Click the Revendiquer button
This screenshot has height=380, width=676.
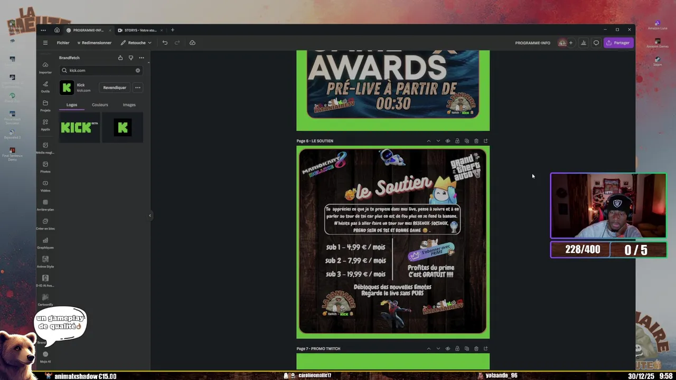point(115,88)
